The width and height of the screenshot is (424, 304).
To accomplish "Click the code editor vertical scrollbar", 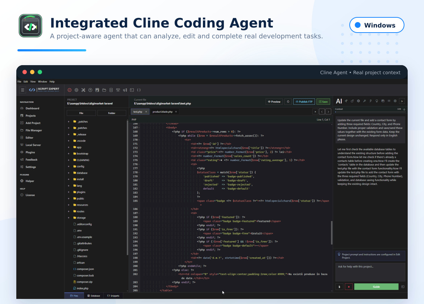I will coord(332,233).
